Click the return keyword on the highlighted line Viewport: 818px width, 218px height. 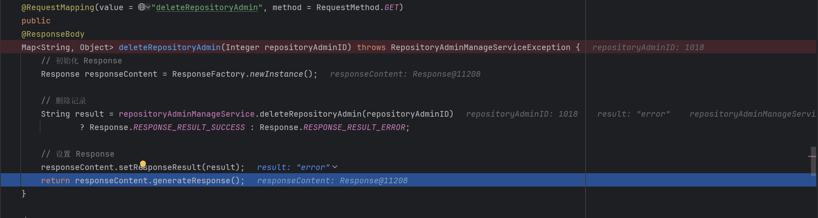(x=55, y=180)
